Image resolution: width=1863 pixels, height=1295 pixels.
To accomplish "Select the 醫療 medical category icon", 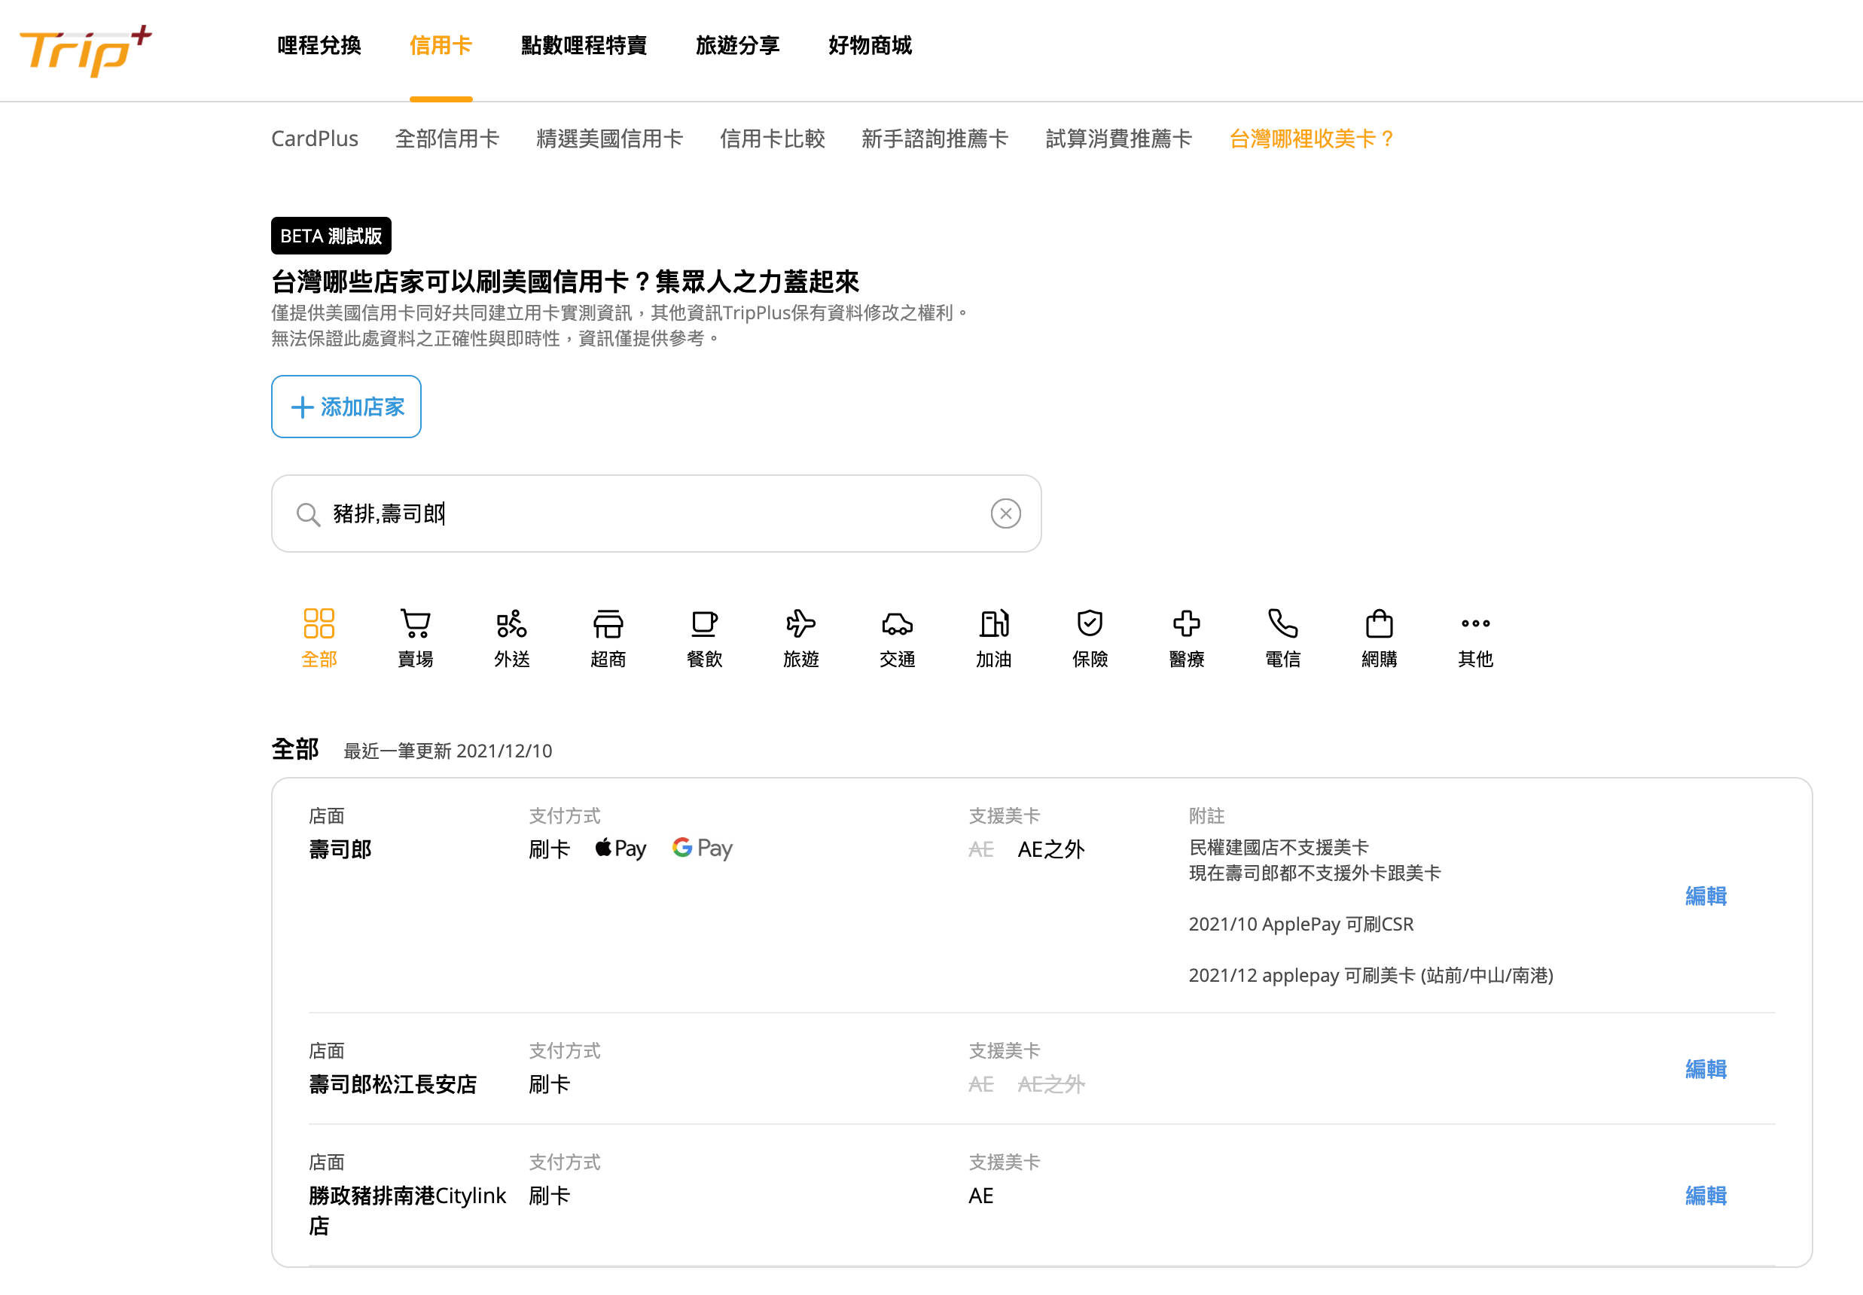I will coord(1186,637).
